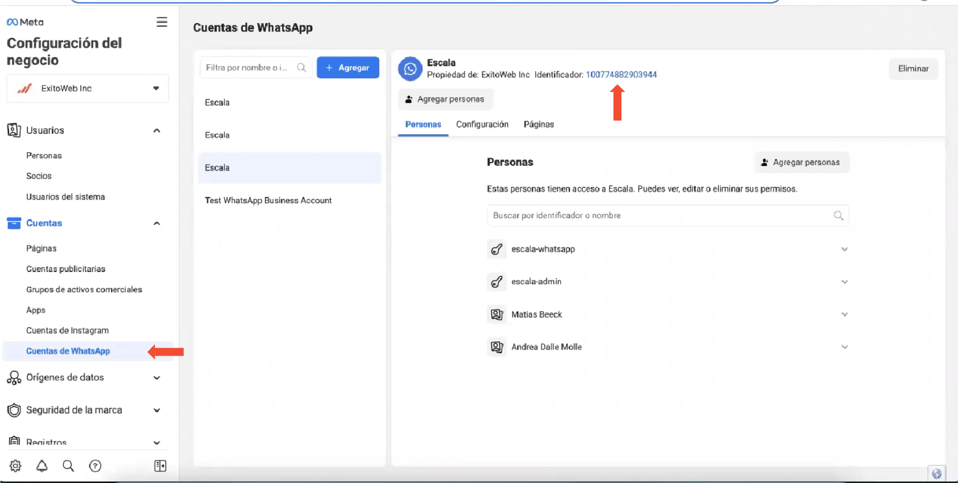Click Agregar personas in Personas panel
958x483 pixels.
[x=801, y=162]
